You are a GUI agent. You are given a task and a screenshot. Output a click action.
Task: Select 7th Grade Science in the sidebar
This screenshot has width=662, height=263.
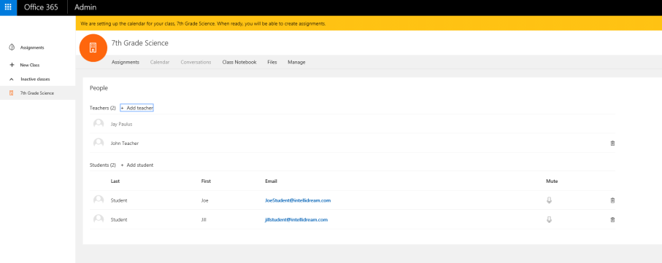[37, 93]
